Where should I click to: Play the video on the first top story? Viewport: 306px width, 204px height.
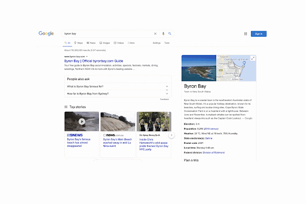[82, 121]
